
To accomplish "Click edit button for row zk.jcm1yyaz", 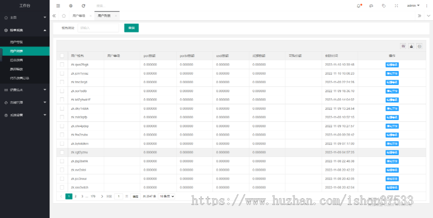I will coord(392,73).
